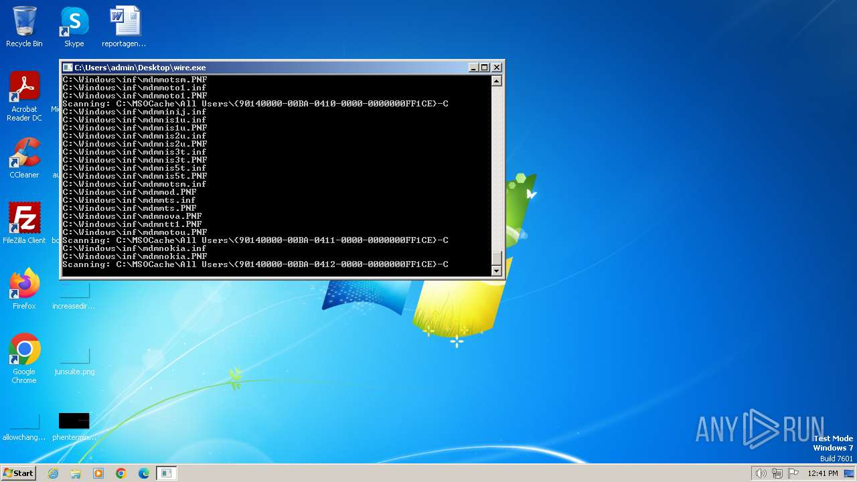Viewport: 857px width, 482px height.
Task: Select the junsuite.png desktop file
Action: pos(74,361)
